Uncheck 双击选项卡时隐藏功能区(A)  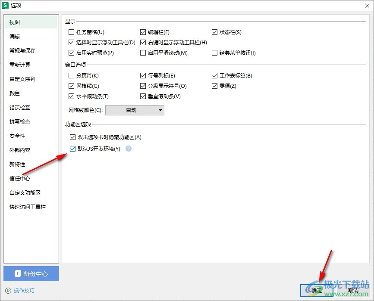[x=72, y=137]
